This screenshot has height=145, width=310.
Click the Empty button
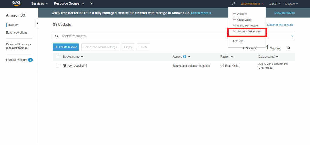point(128,47)
